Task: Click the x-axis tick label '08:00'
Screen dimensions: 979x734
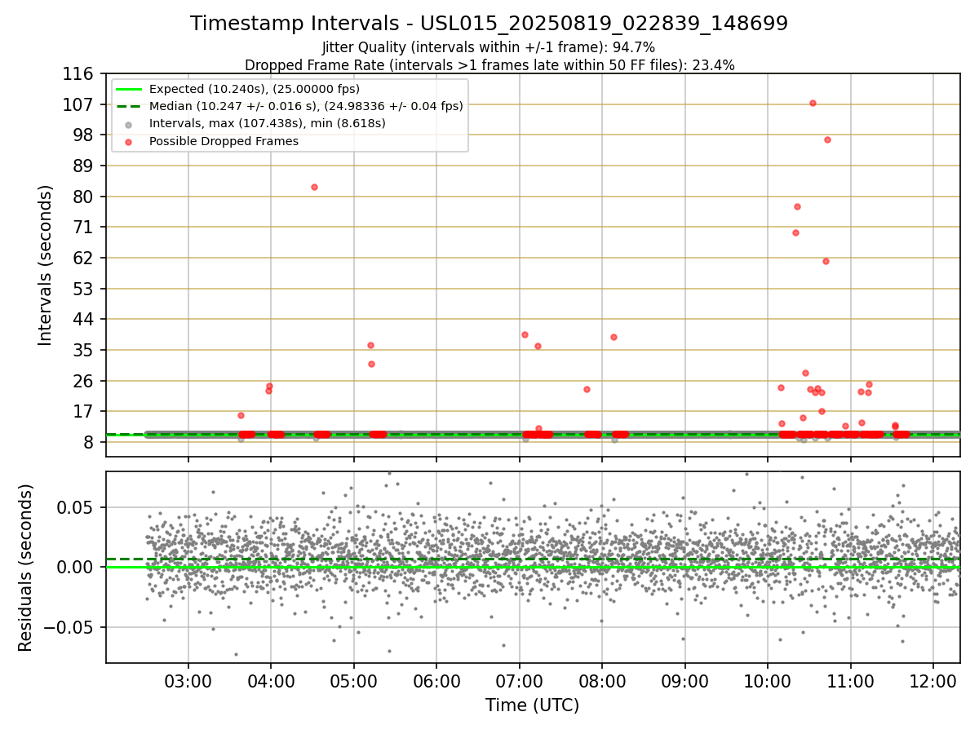Action: [x=602, y=681]
